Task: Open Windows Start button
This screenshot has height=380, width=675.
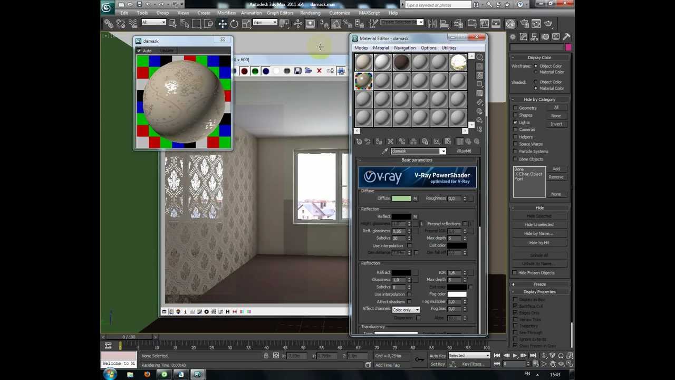Action: pos(110,374)
